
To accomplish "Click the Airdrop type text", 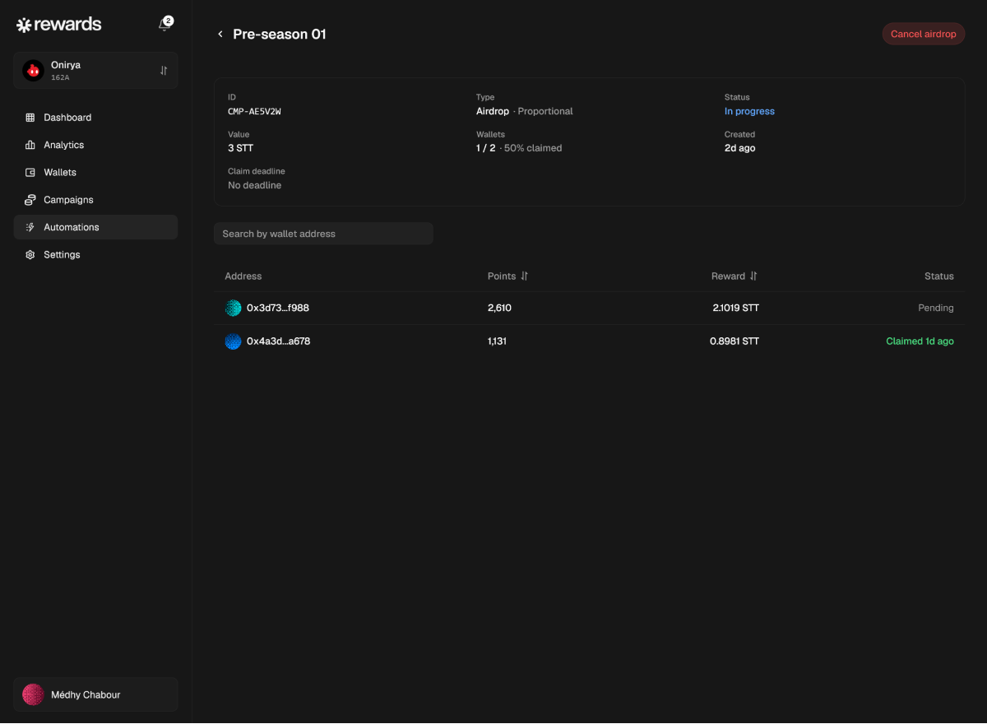I will tap(493, 111).
